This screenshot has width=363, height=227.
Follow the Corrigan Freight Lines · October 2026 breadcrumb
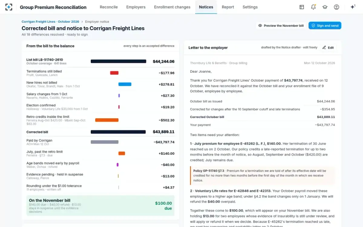click(x=50, y=22)
